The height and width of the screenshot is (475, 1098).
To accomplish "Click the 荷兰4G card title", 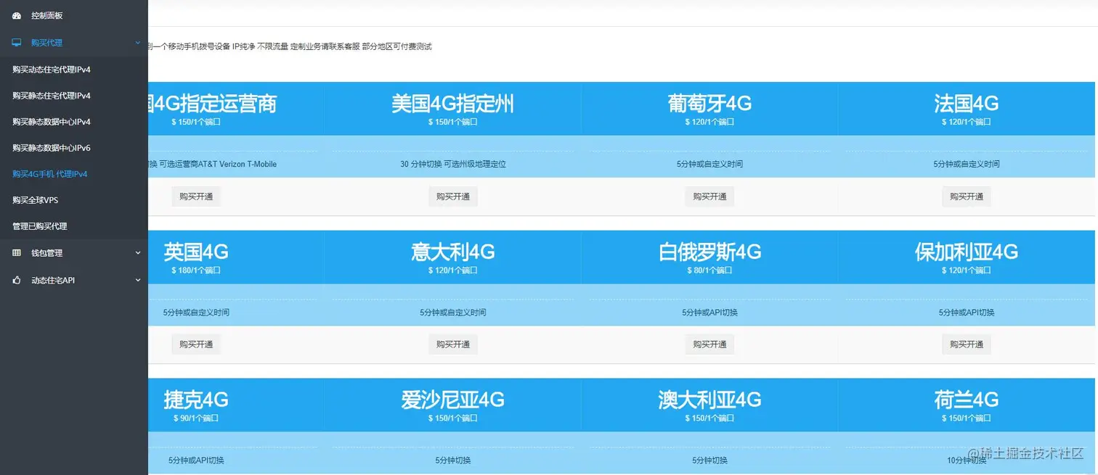I will click(967, 400).
